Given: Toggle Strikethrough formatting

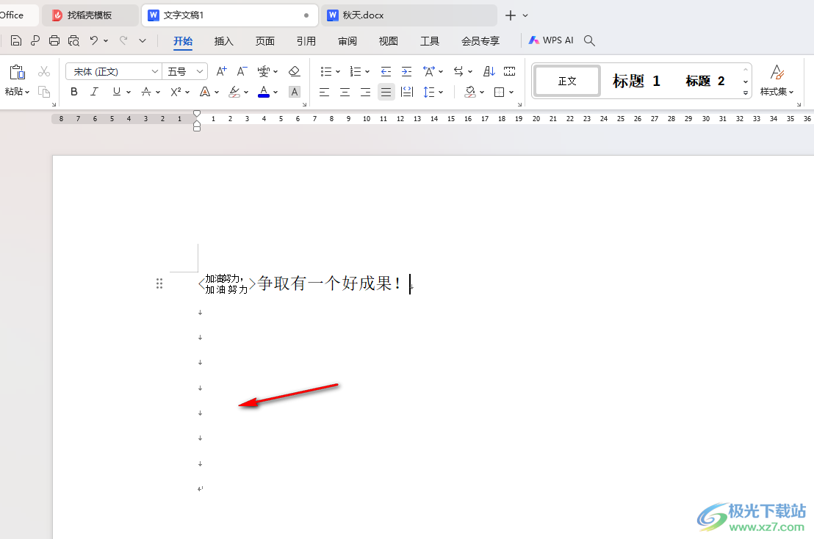Looking at the screenshot, I should (146, 92).
